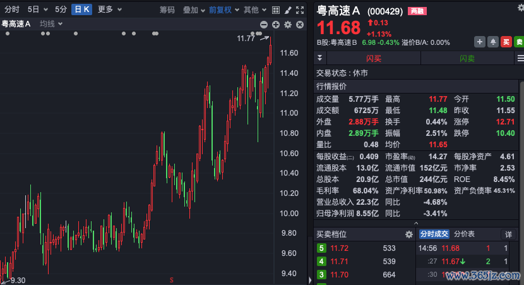Open the 其他 options dropdown

click(x=254, y=10)
